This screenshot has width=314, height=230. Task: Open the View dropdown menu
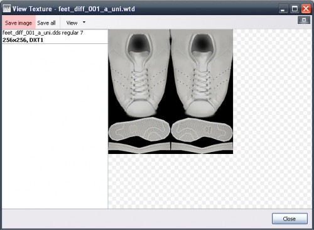coord(72,23)
